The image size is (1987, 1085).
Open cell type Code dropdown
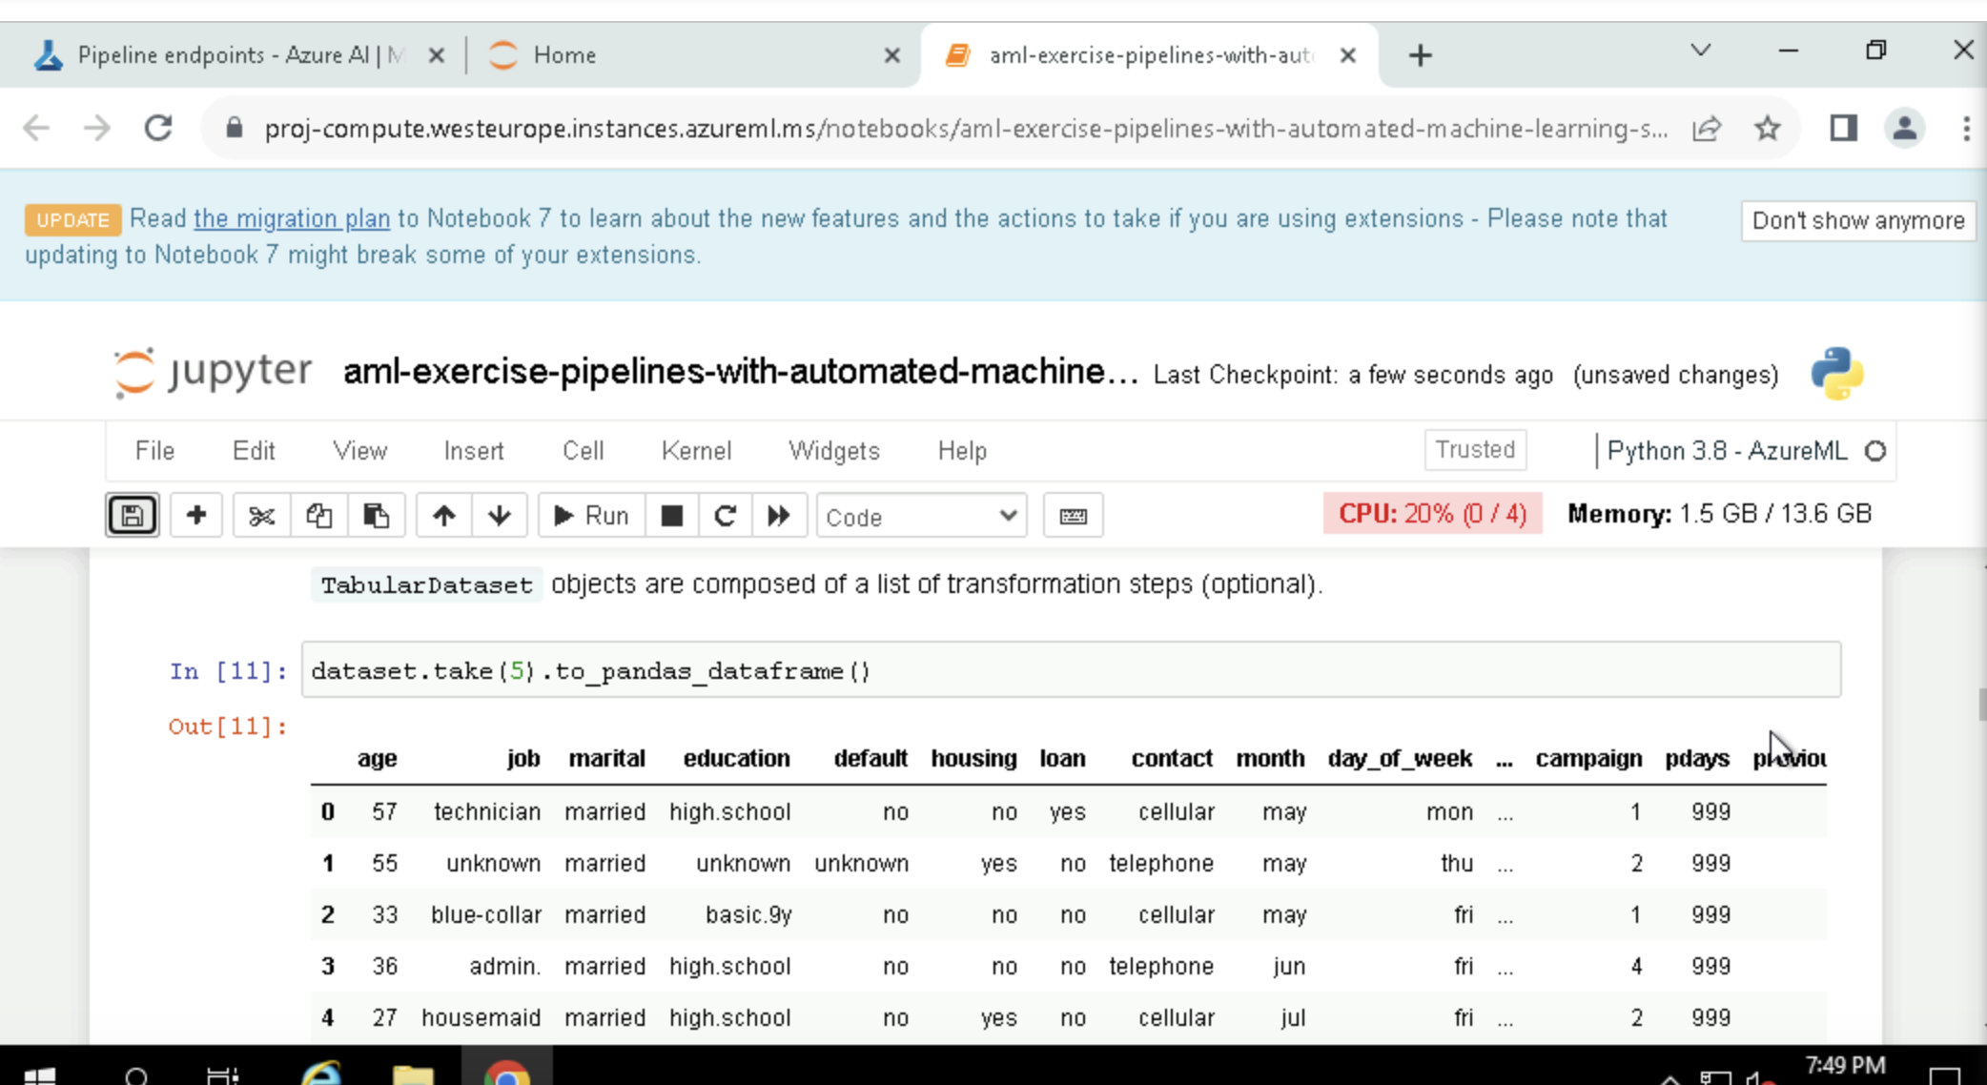click(x=921, y=516)
